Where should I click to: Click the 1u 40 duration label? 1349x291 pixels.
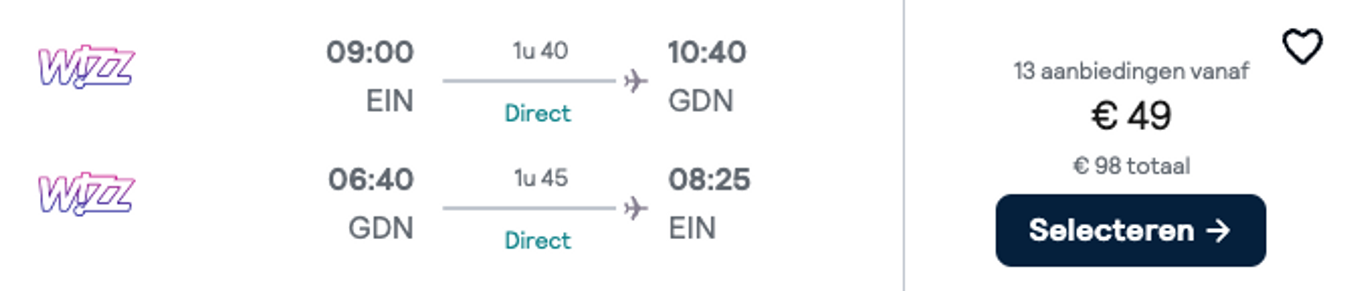(x=540, y=51)
